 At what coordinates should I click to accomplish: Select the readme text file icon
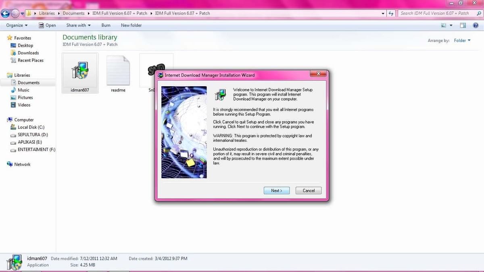[118, 71]
